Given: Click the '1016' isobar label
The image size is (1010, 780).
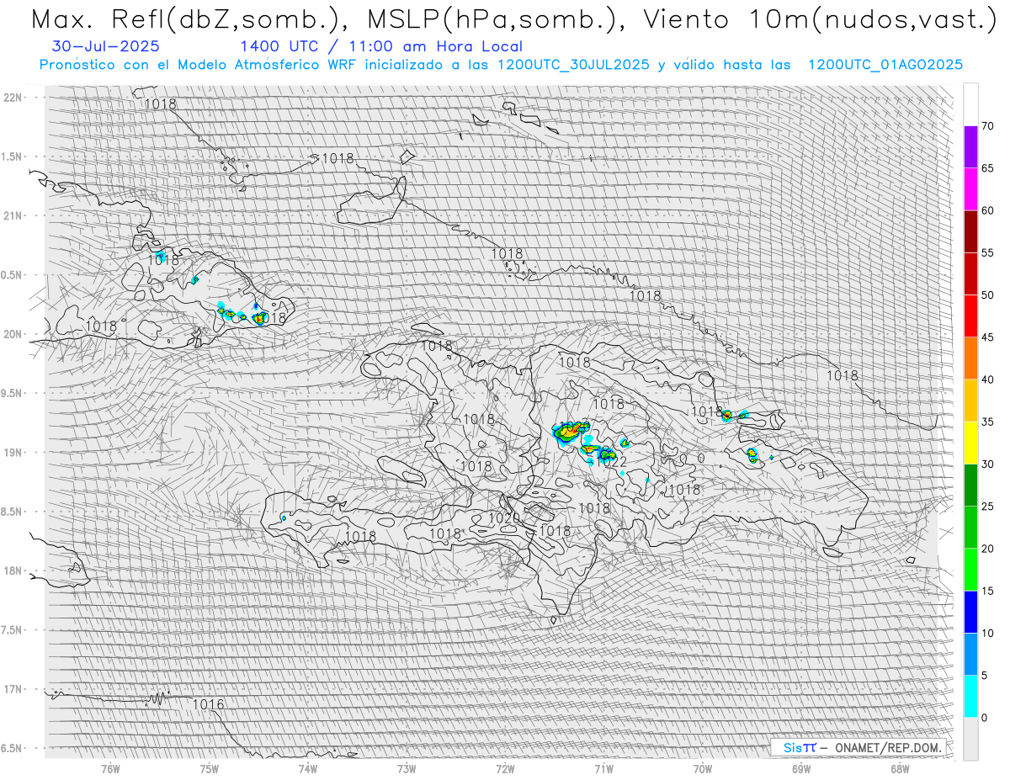Looking at the screenshot, I should [209, 704].
